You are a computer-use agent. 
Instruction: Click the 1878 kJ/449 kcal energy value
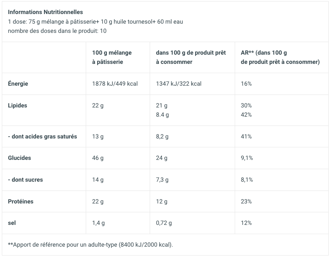(115, 84)
